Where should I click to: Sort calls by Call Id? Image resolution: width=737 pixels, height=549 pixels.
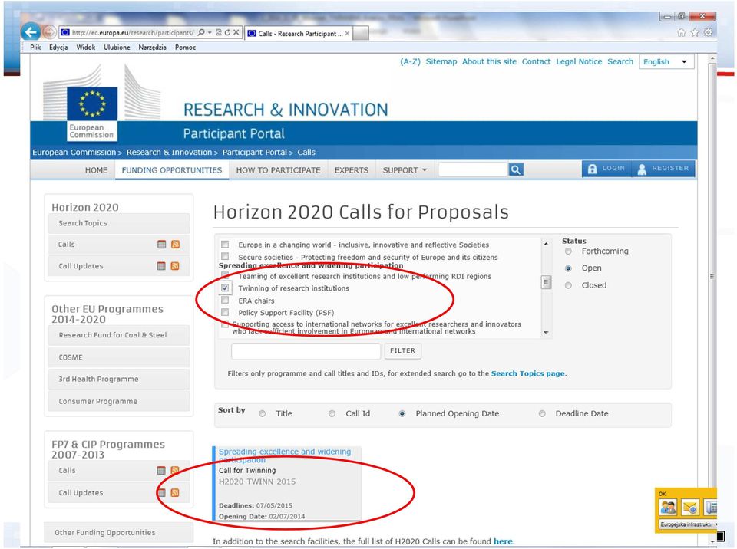click(332, 414)
